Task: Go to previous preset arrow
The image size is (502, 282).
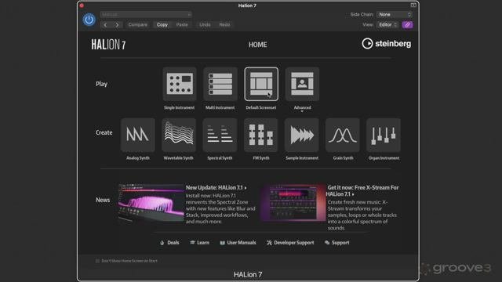Action: (105, 24)
